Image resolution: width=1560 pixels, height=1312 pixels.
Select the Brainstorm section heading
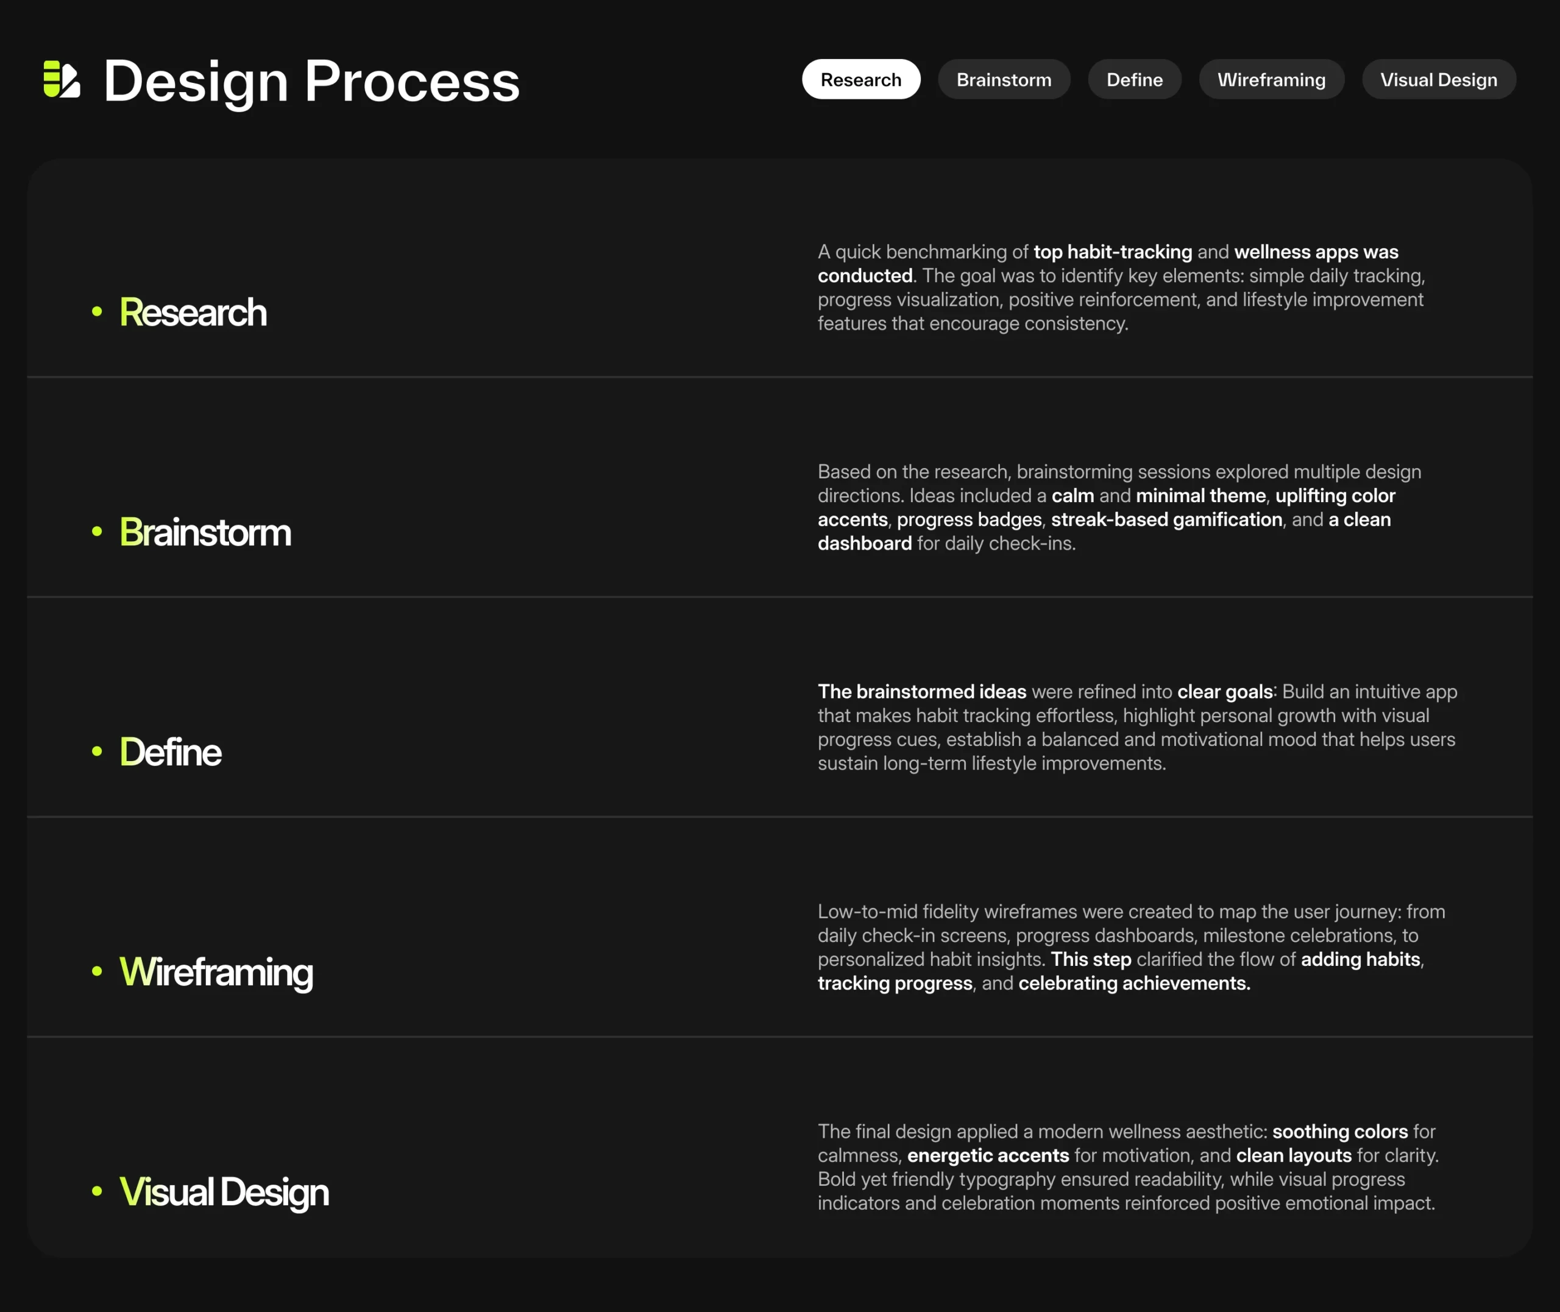point(205,533)
